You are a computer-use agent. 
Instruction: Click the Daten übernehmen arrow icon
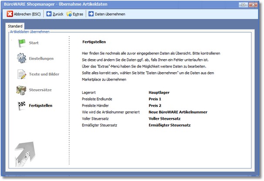(91, 14)
